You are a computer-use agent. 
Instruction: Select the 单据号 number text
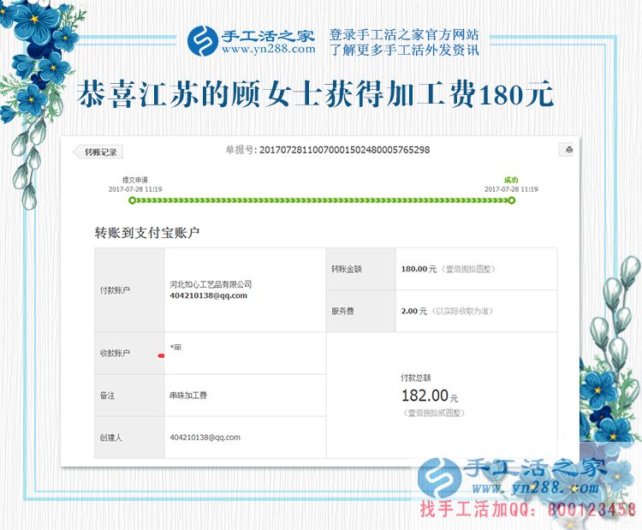tap(344, 150)
